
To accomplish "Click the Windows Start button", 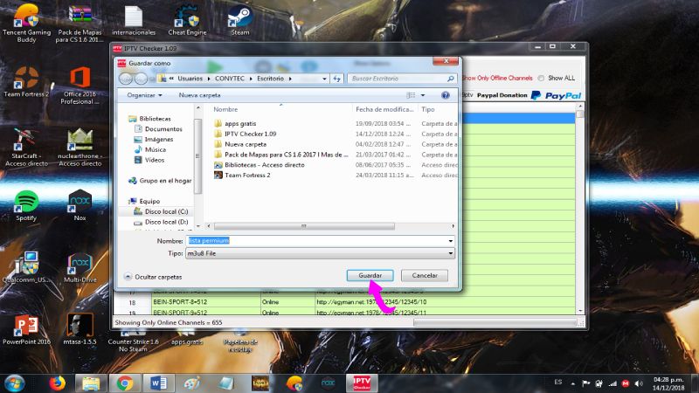I will 15,383.
